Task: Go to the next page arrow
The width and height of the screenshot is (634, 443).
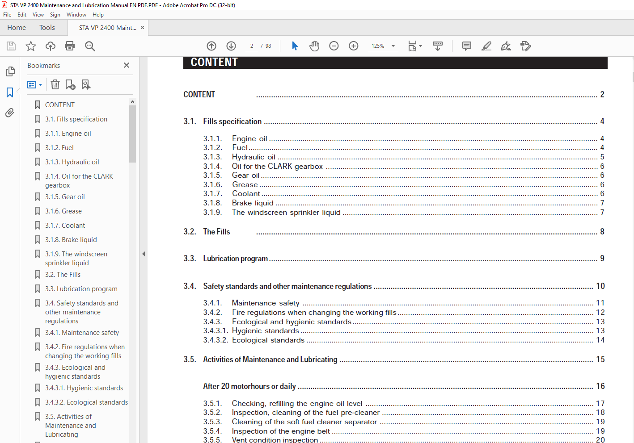Action: coord(231,46)
